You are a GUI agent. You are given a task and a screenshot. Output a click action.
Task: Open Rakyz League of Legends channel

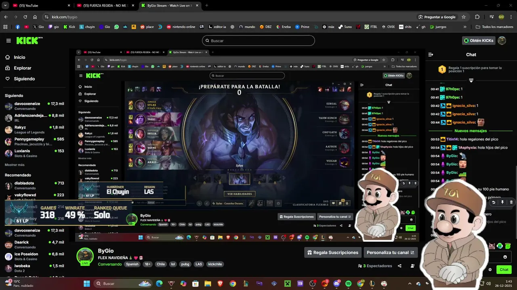coord(34,129)
